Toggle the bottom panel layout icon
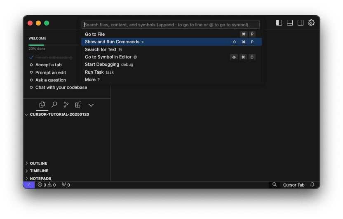Viewport: 343px width, 219px height. [x=290, y=23]
